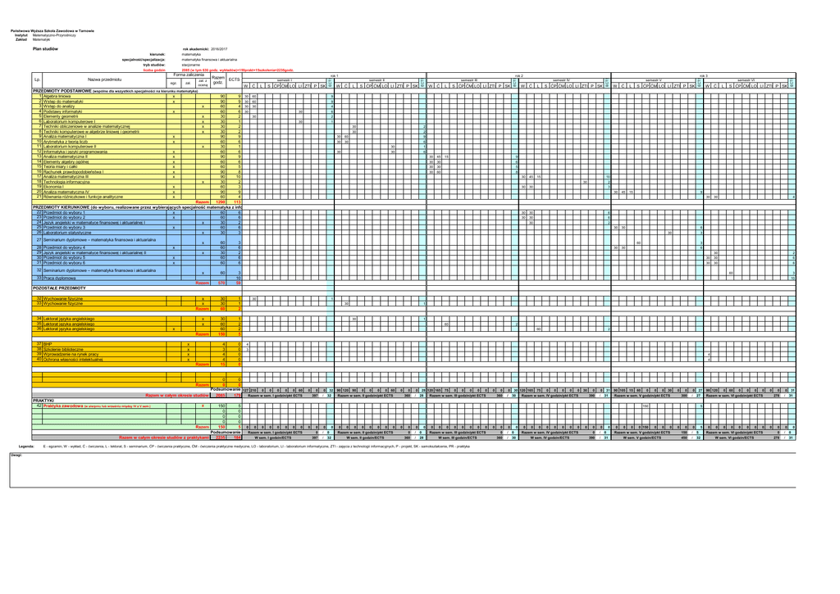Select the Szkolenie biblioteczne cell

(x=64, y=349)
